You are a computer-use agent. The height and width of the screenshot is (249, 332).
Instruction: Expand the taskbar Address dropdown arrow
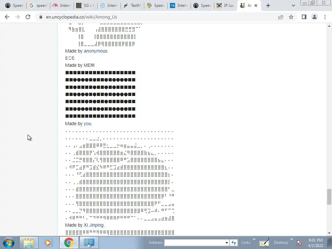click(x=227, y=243)
